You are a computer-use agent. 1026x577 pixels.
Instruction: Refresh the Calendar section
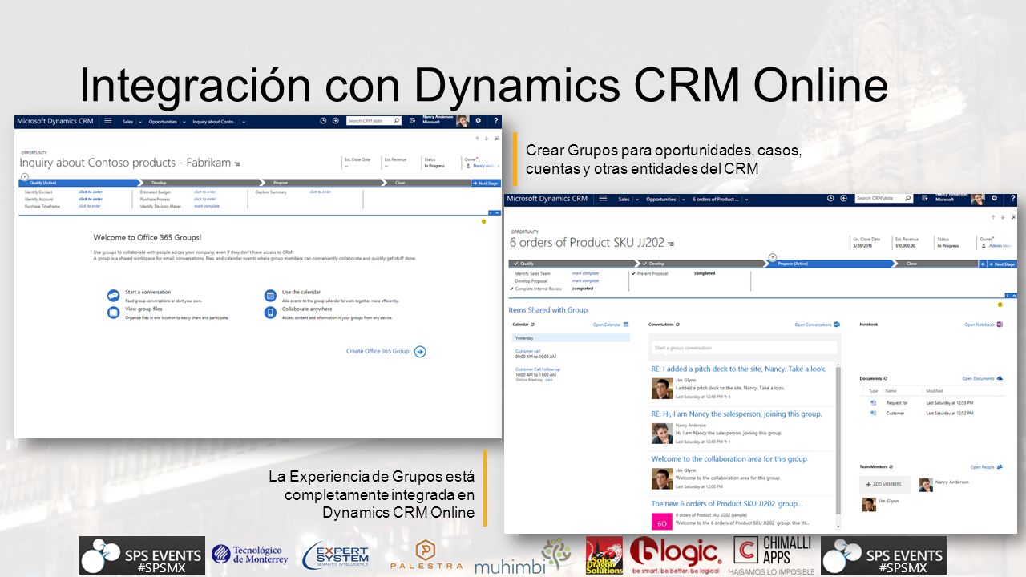point(532,325)
